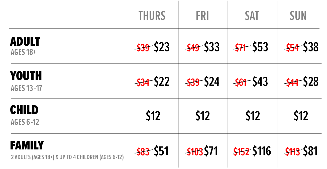This screenshot has height=169, width=327.
Task: Select the FAMILY row label
Action: point(27,145)
